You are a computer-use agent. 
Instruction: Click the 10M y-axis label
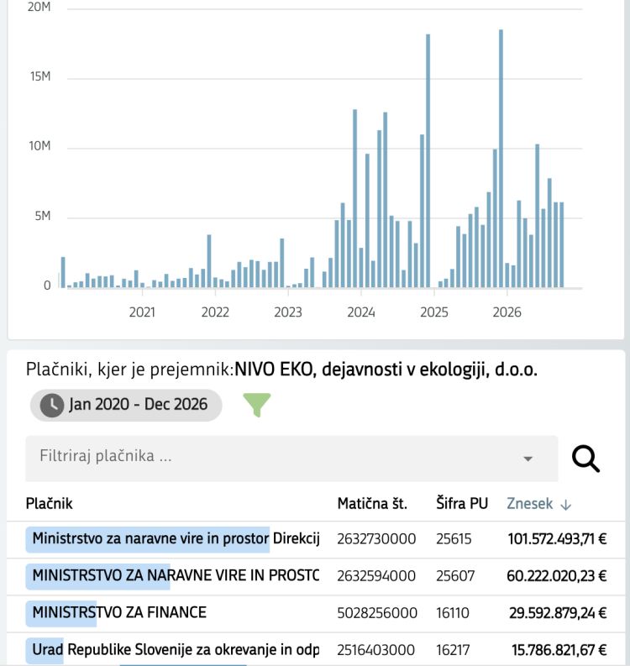click(39, 146)
